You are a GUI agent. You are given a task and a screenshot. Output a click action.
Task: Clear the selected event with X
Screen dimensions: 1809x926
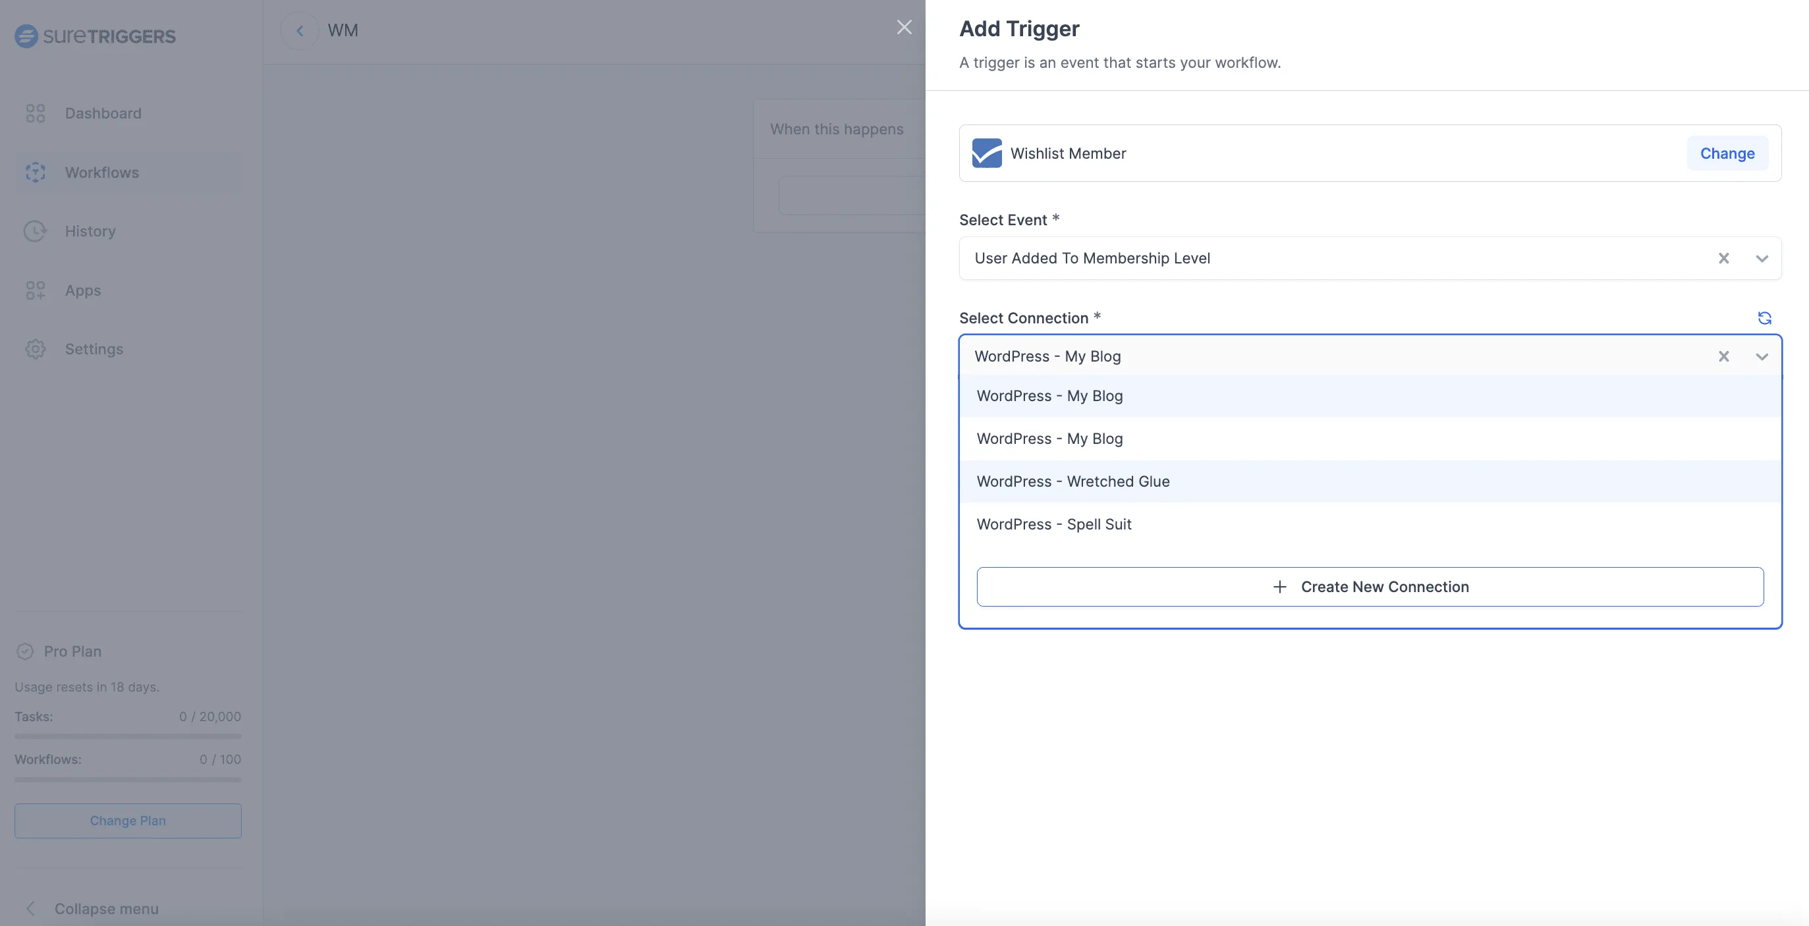coord(1723,258)
